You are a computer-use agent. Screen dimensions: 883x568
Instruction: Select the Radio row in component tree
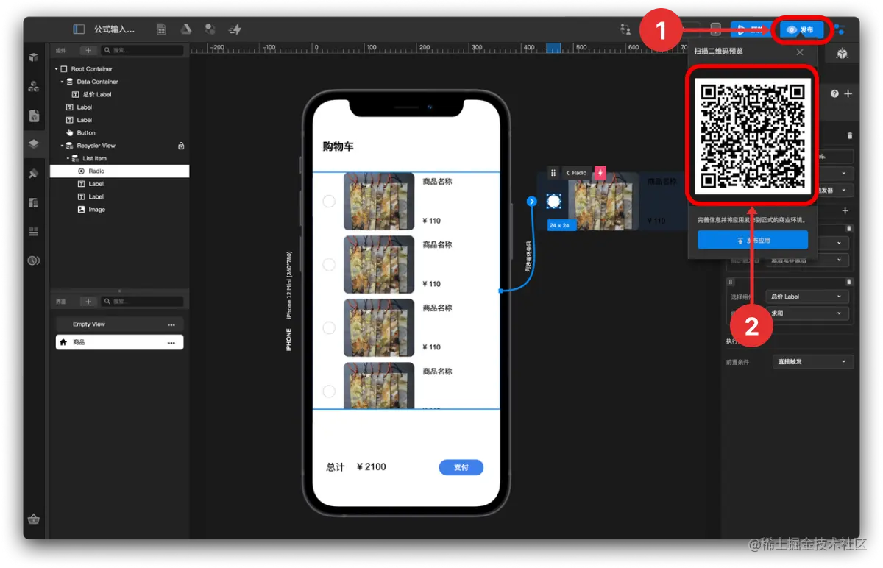(x=119, y=171)
